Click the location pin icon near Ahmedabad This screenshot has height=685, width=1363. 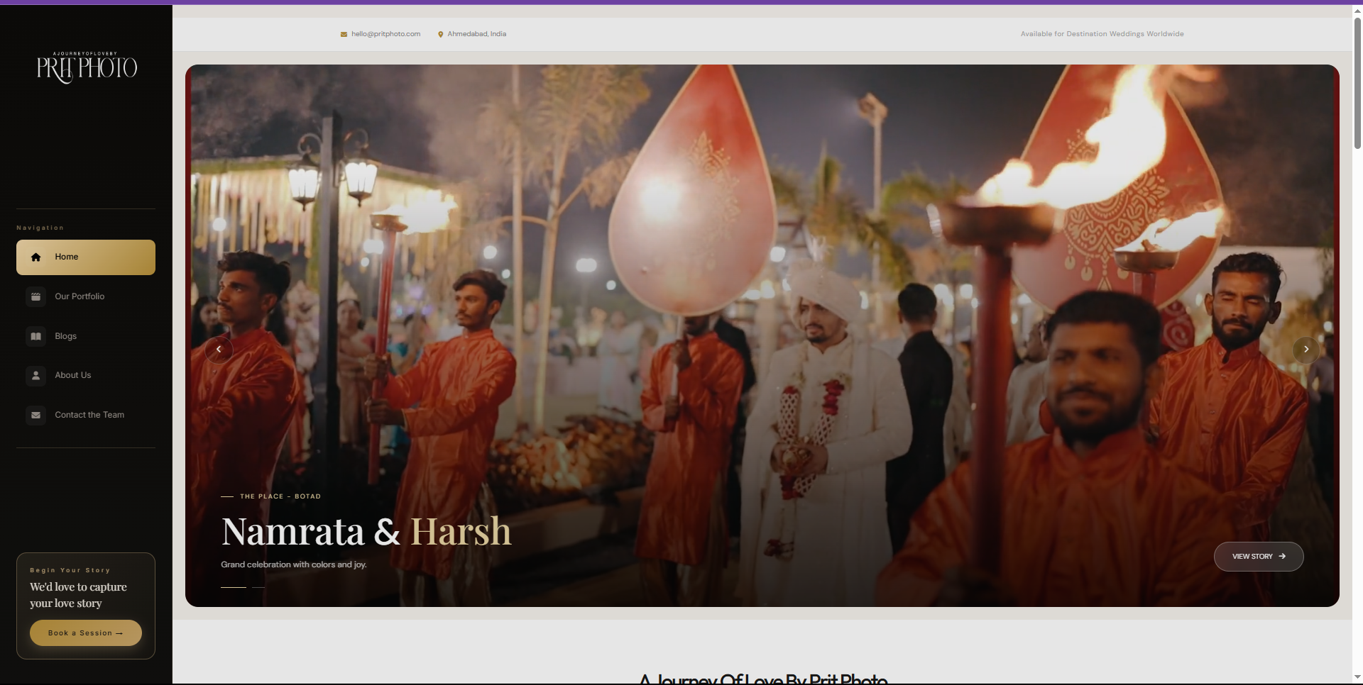[440, 34]
